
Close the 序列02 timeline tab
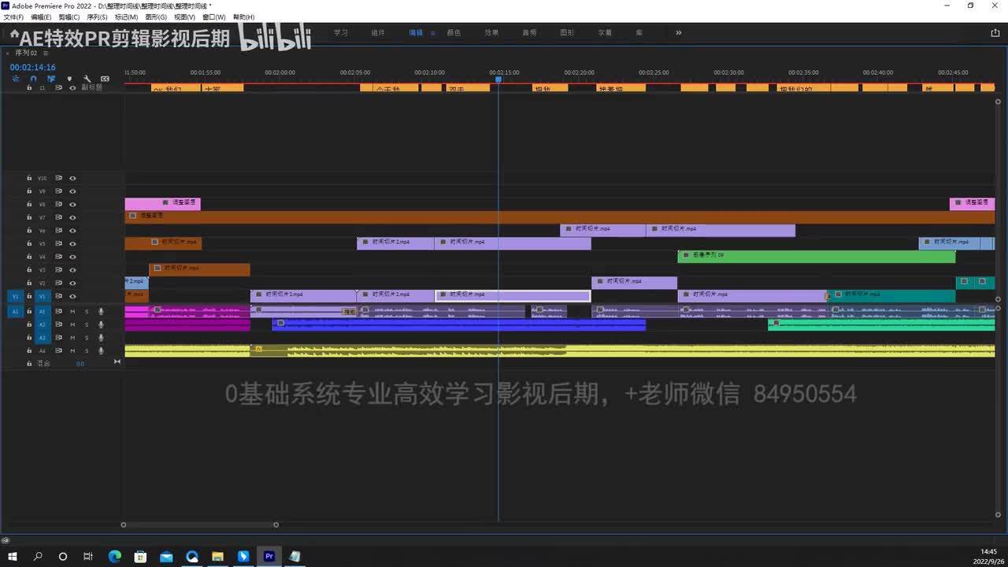click(x=9, y=53)
